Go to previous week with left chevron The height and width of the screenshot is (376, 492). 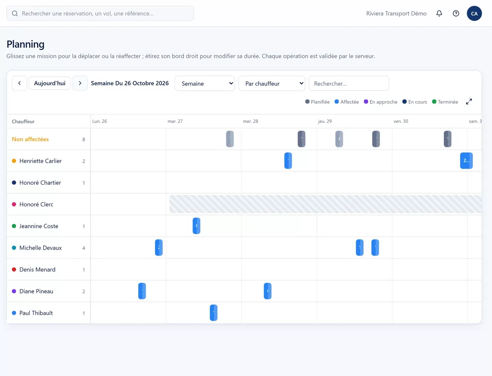tap(20, 83)
